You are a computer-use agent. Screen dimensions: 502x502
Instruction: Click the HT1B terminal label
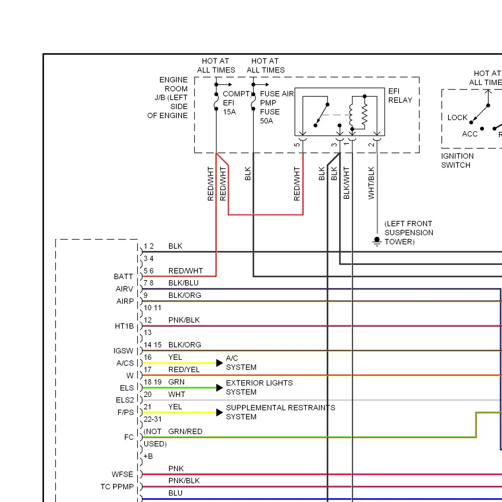pyautogui.click(x=124, y=326)
